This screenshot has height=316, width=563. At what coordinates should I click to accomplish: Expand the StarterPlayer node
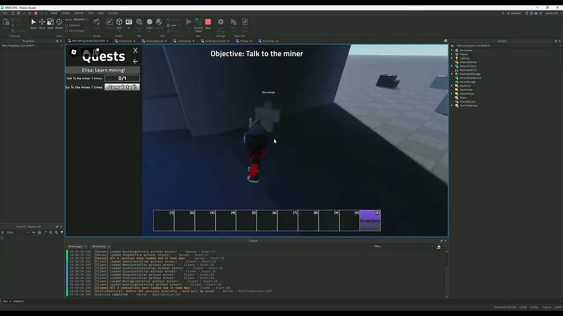tap(452, 94)
